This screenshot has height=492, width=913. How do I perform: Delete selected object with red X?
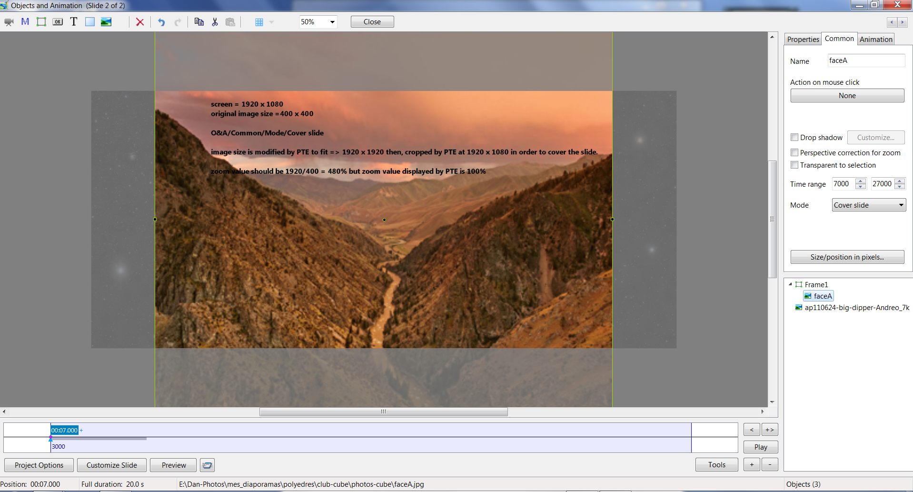click(x=140, y=22)
